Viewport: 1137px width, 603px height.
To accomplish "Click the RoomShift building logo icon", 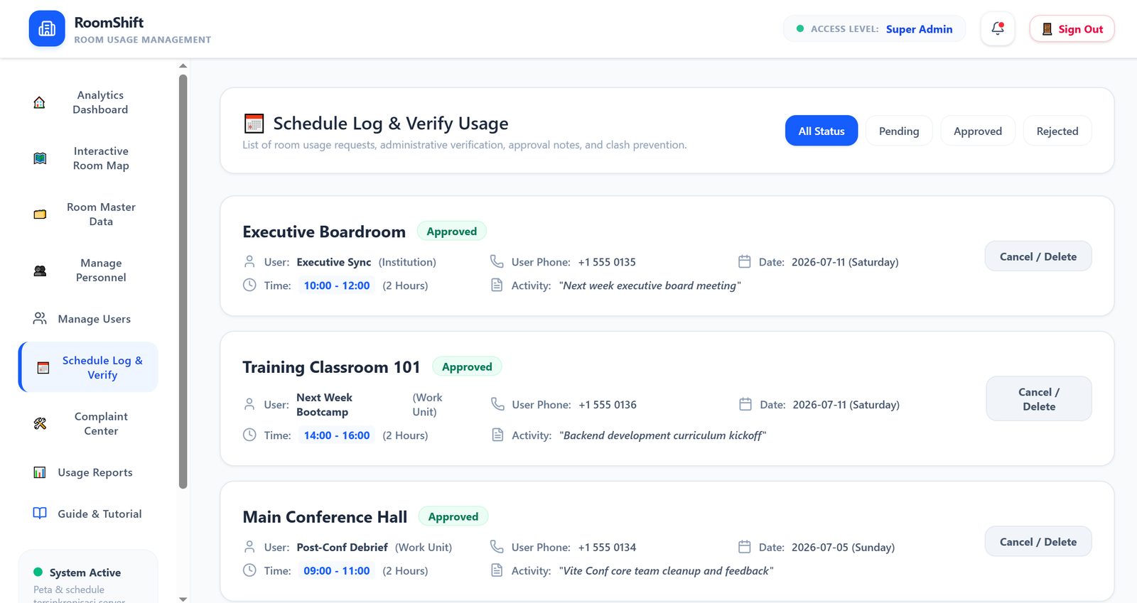I will (47, 28).
